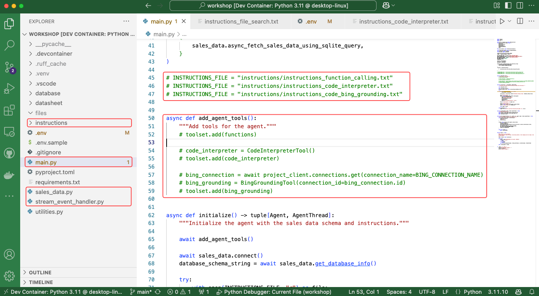Open sales_data.py in the explorer
Screen dimensions: 539x296
point(54,192)
